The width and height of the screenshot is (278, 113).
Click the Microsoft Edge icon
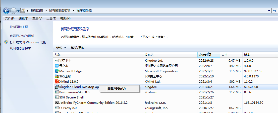57,71
